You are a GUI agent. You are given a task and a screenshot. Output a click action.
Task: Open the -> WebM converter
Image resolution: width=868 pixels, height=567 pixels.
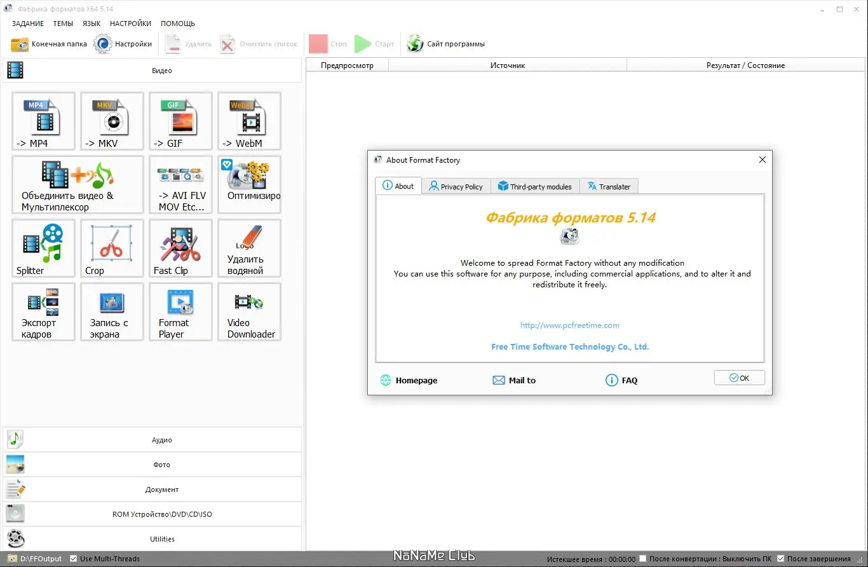(x=249, y=121)
